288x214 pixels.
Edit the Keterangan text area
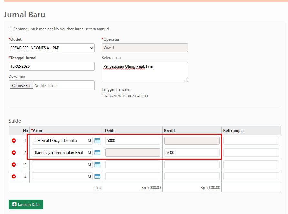(x=144, y=72)
